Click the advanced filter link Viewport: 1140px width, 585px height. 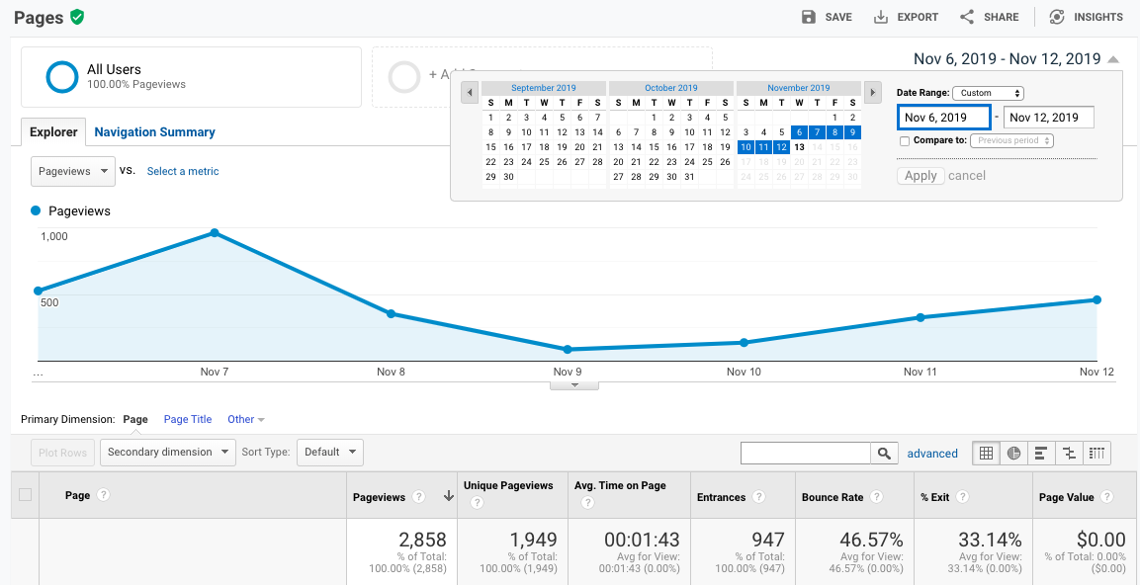932,454
